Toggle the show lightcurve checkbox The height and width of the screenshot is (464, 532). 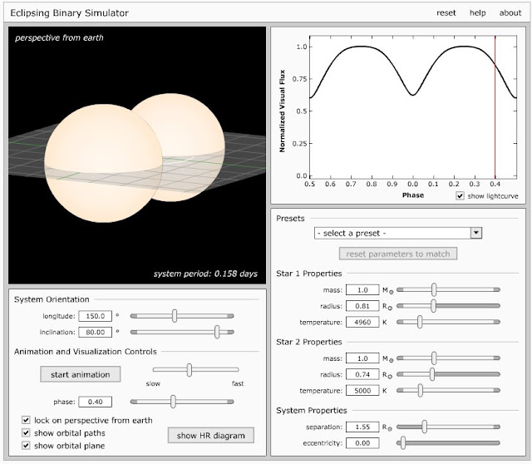tap(460, 196)
